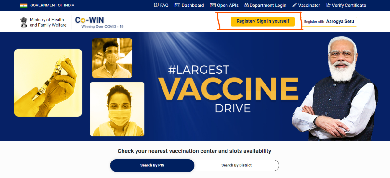Click the Verify Certificate icon
The image size is (390, 178).
[329, 5]
